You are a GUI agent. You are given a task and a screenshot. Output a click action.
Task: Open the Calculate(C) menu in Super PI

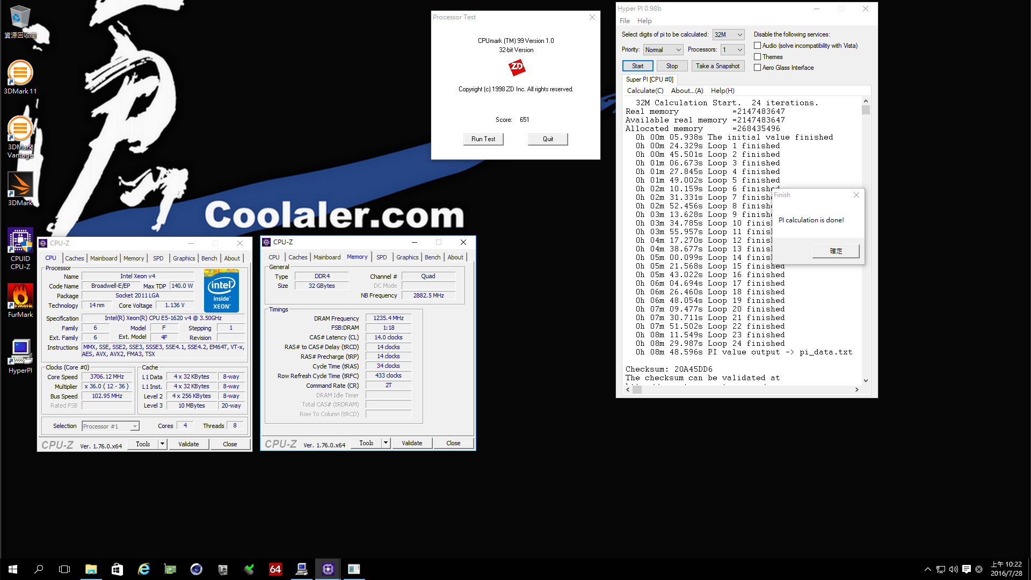click(x=645, y=91)
